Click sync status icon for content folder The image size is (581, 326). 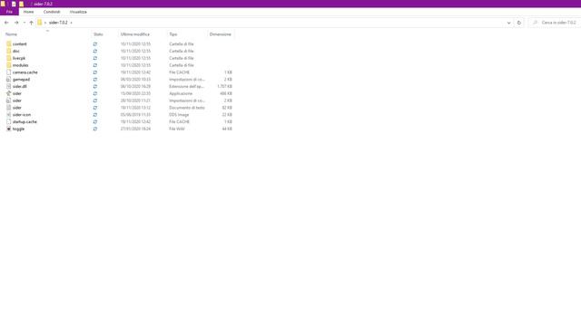[95, 44]
